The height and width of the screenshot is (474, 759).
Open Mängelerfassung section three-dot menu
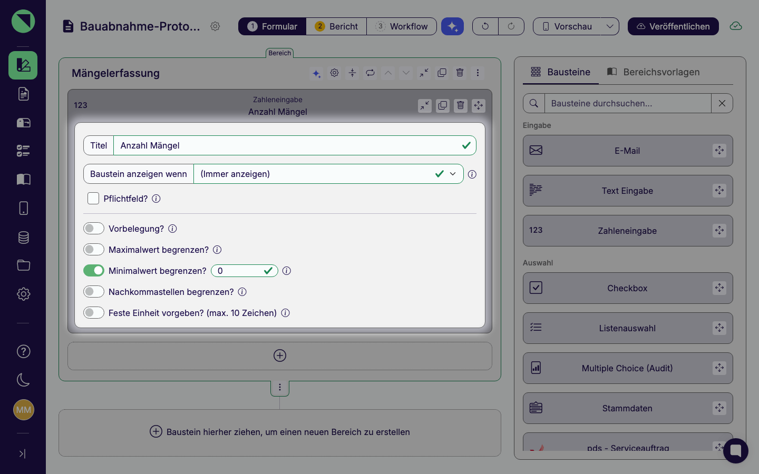click(x=478, y=73)
